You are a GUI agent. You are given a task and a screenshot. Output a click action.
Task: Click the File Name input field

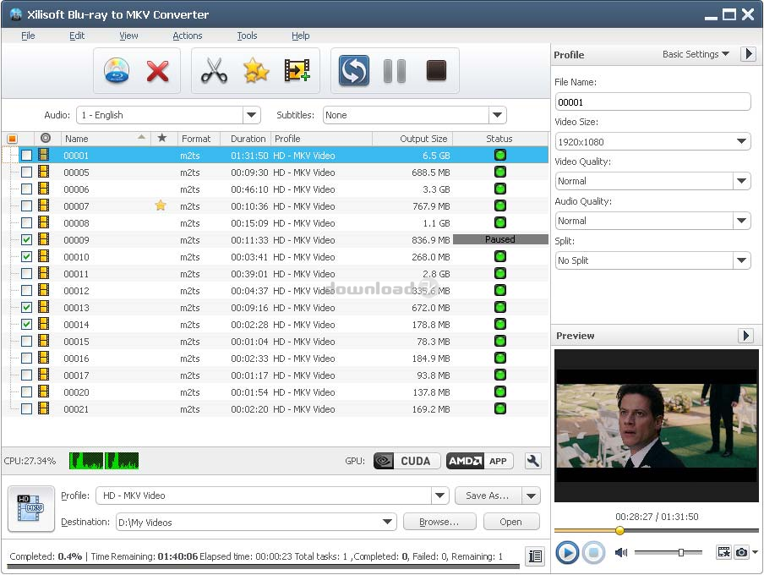(x=652, y=102)
